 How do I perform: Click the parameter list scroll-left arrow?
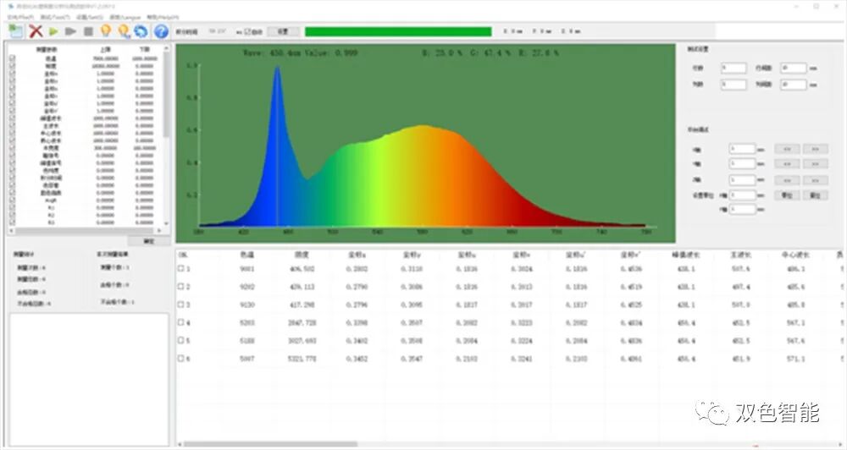[11, 230]
